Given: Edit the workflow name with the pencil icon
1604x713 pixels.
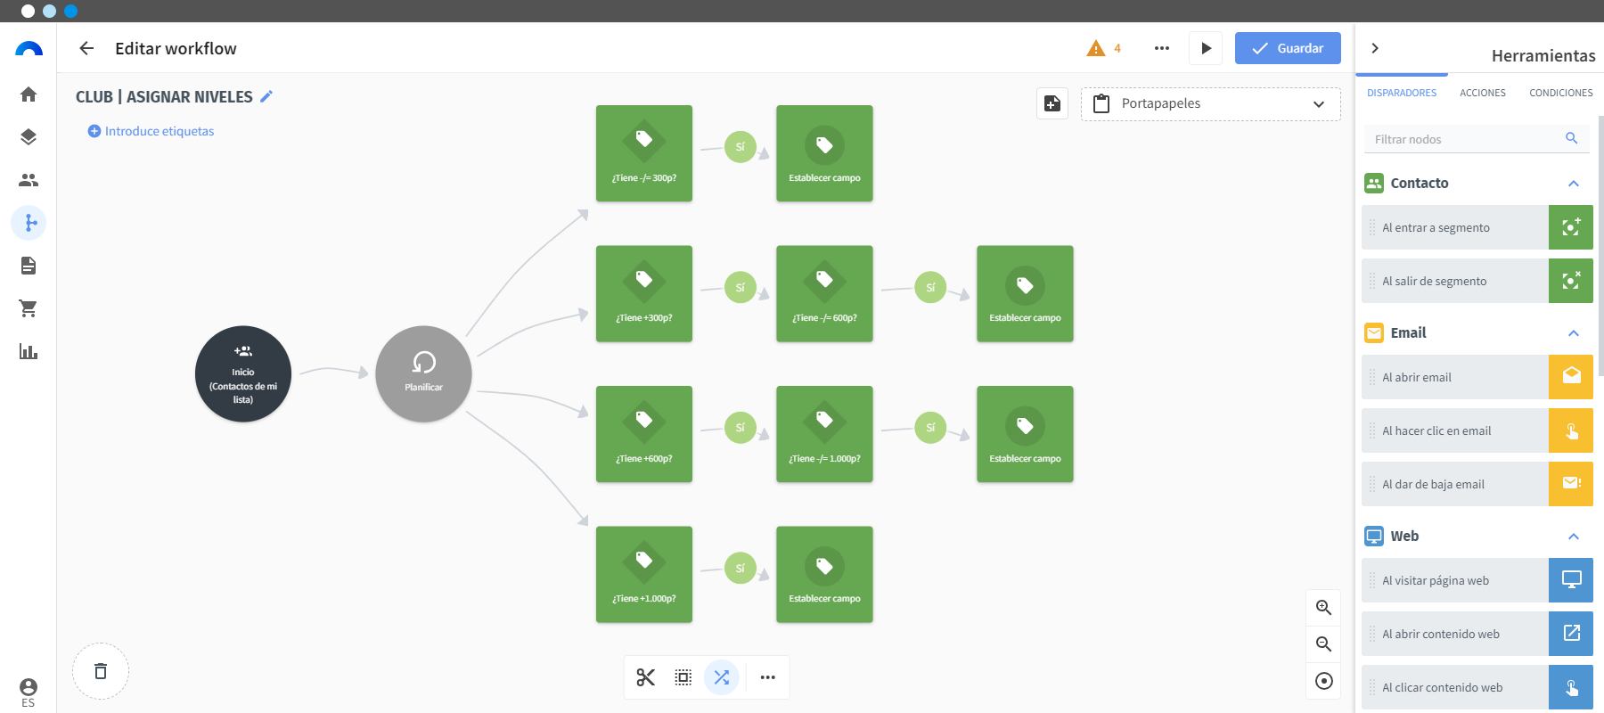Looking at the screenshot, I should [266, 96].
